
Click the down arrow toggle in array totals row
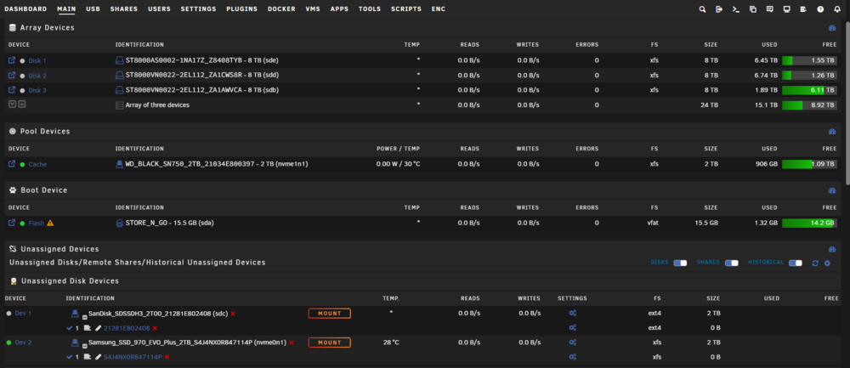[x=13, y=105]
